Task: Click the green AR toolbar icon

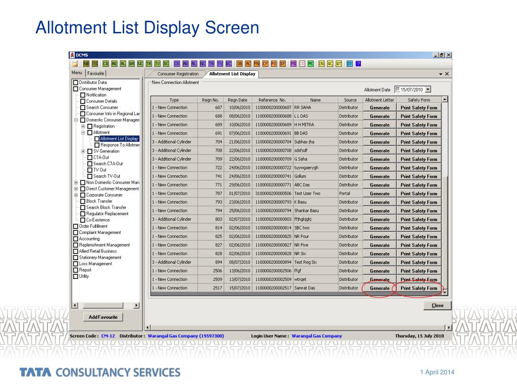Action: coord(114,64)
